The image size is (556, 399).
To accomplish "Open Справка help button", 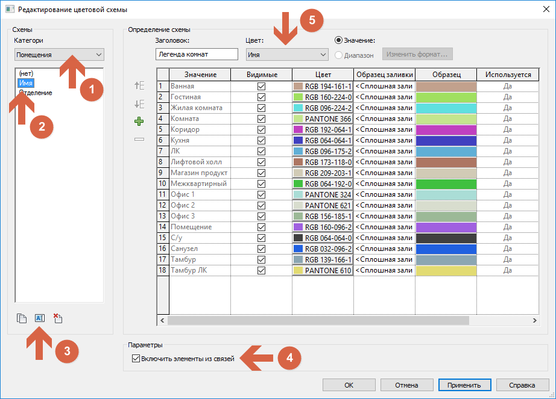I will coord(522,385).
